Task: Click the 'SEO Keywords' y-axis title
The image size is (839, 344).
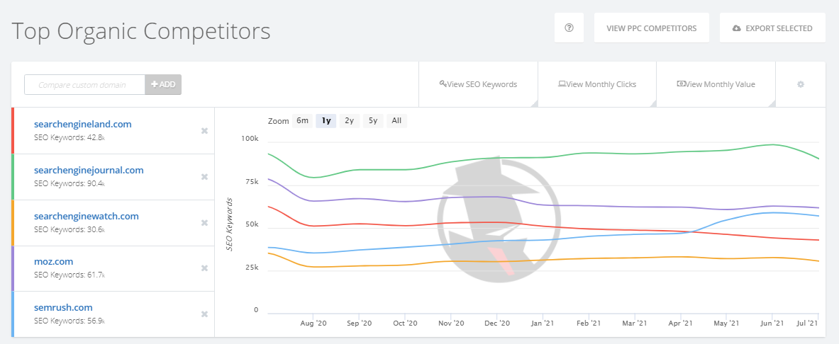Action: coord(230,224)
